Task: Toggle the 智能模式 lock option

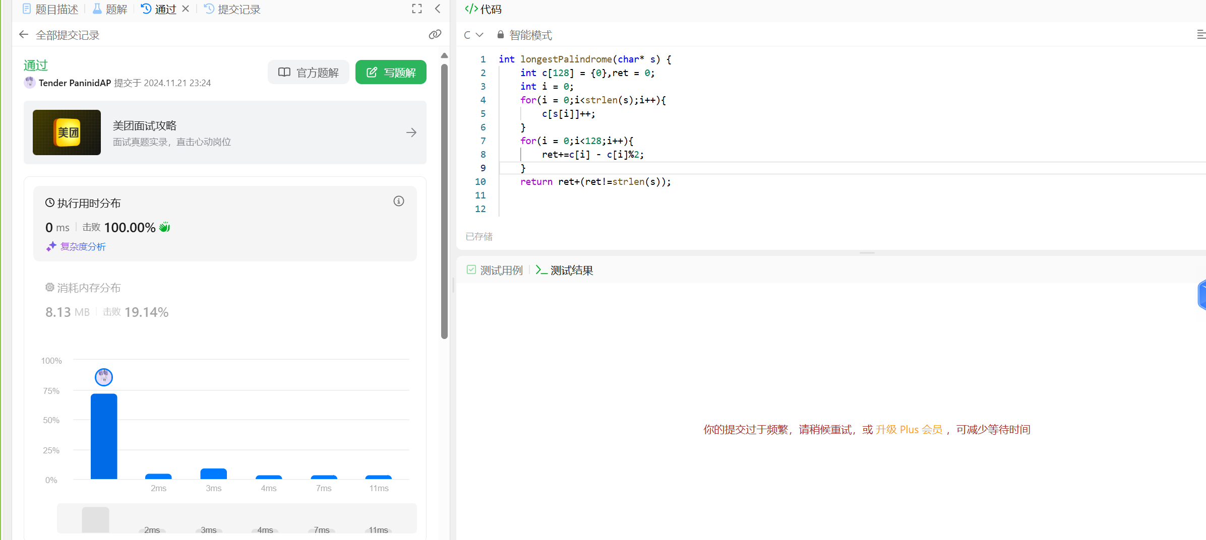Action: [x=524, y=35]
